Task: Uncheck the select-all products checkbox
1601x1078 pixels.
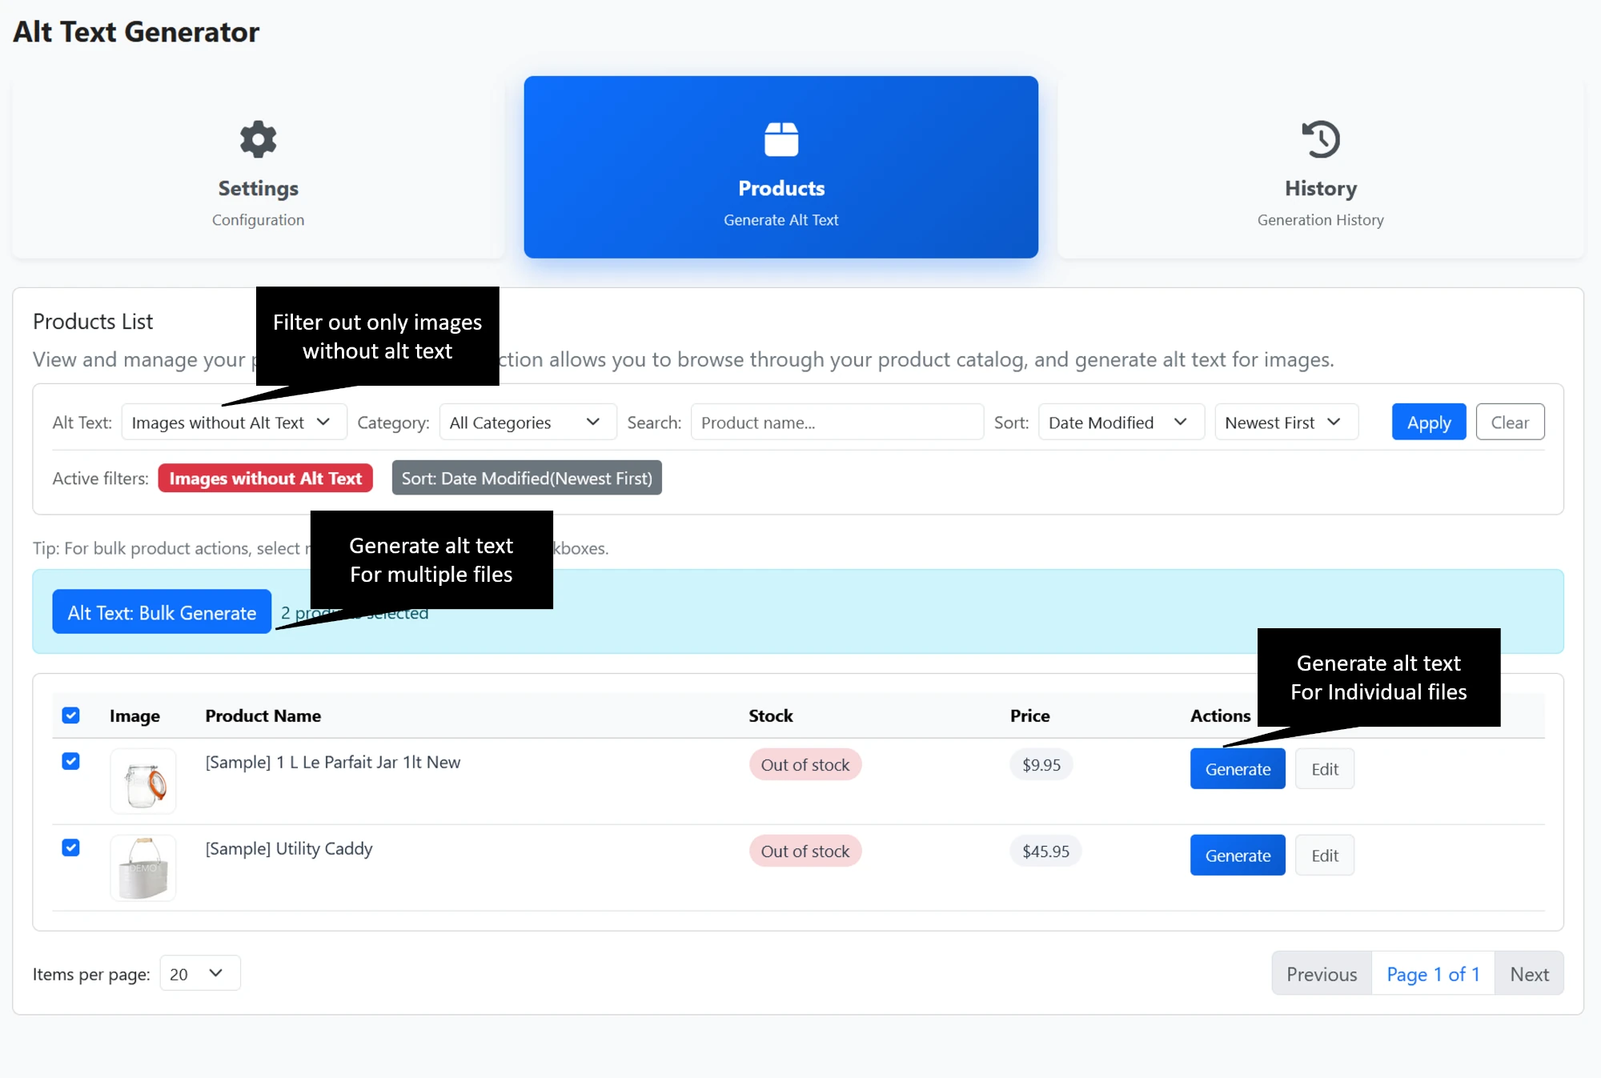Action: 70,715
